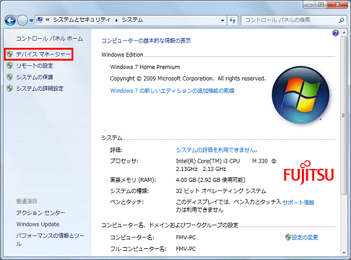Click the フル コンピューター名 value FMV-PC
The height and width of the screenshot is (260, 351).
(x=186, y=249)
